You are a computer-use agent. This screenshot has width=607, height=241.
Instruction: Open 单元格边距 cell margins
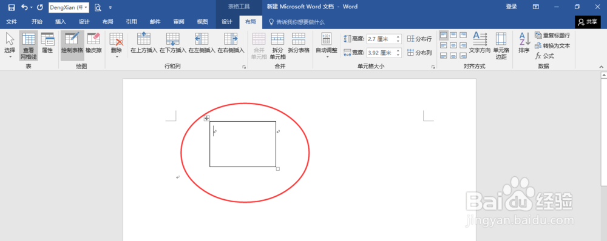[x=501, y=45]
